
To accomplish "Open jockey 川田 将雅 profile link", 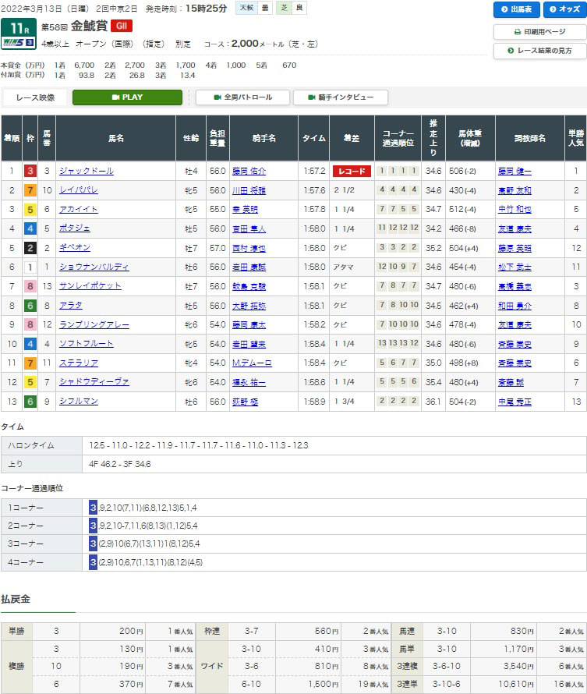I will (x=249, y=190).
